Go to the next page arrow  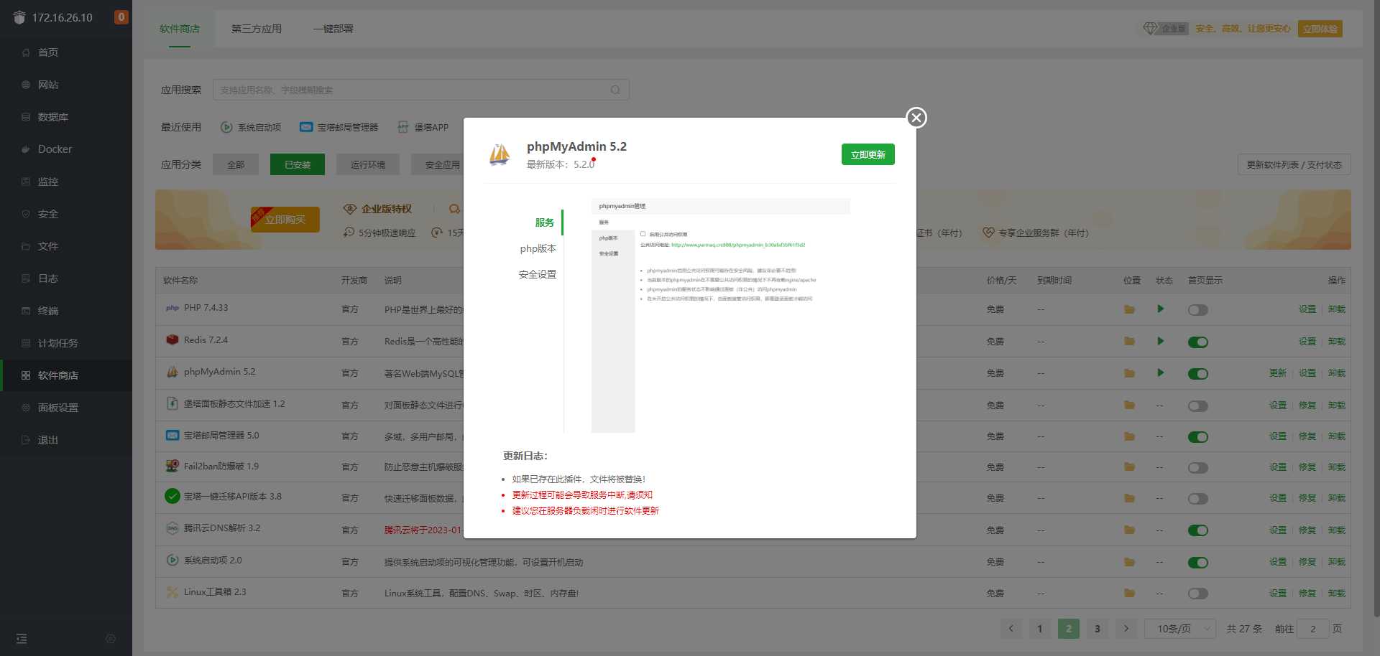coord(1126,629)
